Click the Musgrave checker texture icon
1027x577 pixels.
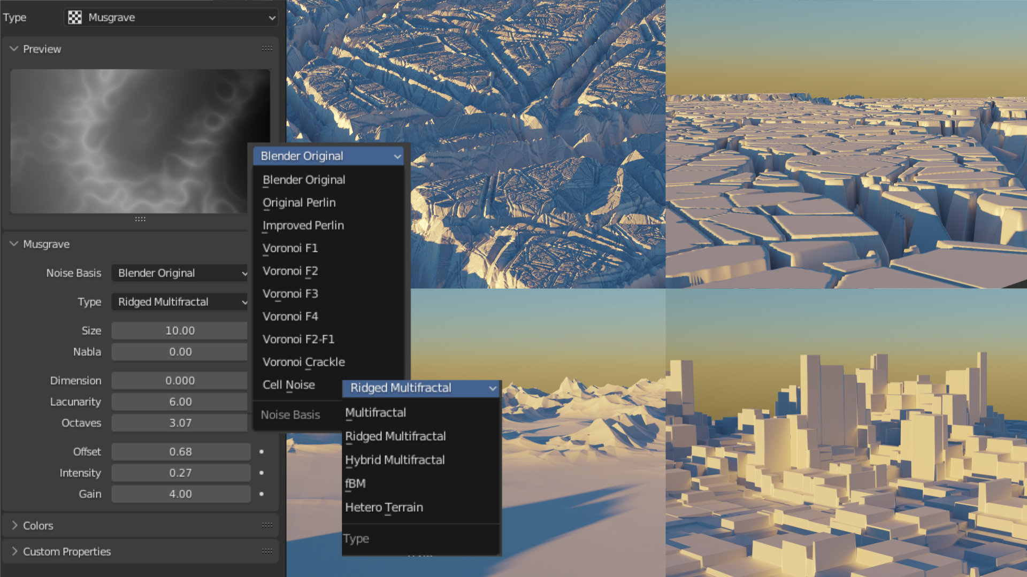(x=75, y=18)
